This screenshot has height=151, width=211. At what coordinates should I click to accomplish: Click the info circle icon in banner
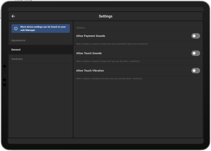click(x=16, y=29)
